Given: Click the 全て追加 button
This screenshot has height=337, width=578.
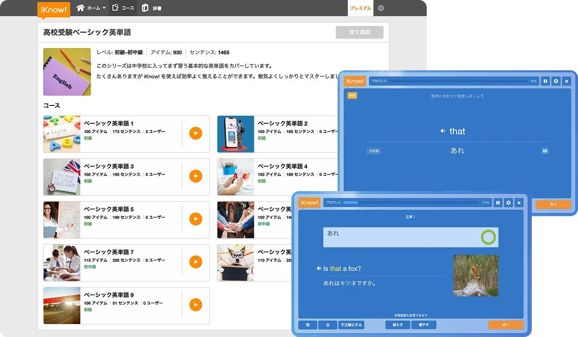Looking at the screenshot, I should pyautogui.click(x=359, y=32).
